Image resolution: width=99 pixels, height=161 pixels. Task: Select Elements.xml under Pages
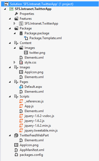click(34, 92)
